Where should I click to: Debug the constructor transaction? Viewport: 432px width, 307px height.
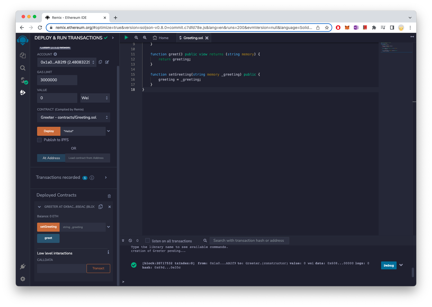pyautogui.click(x=389, y=265)
